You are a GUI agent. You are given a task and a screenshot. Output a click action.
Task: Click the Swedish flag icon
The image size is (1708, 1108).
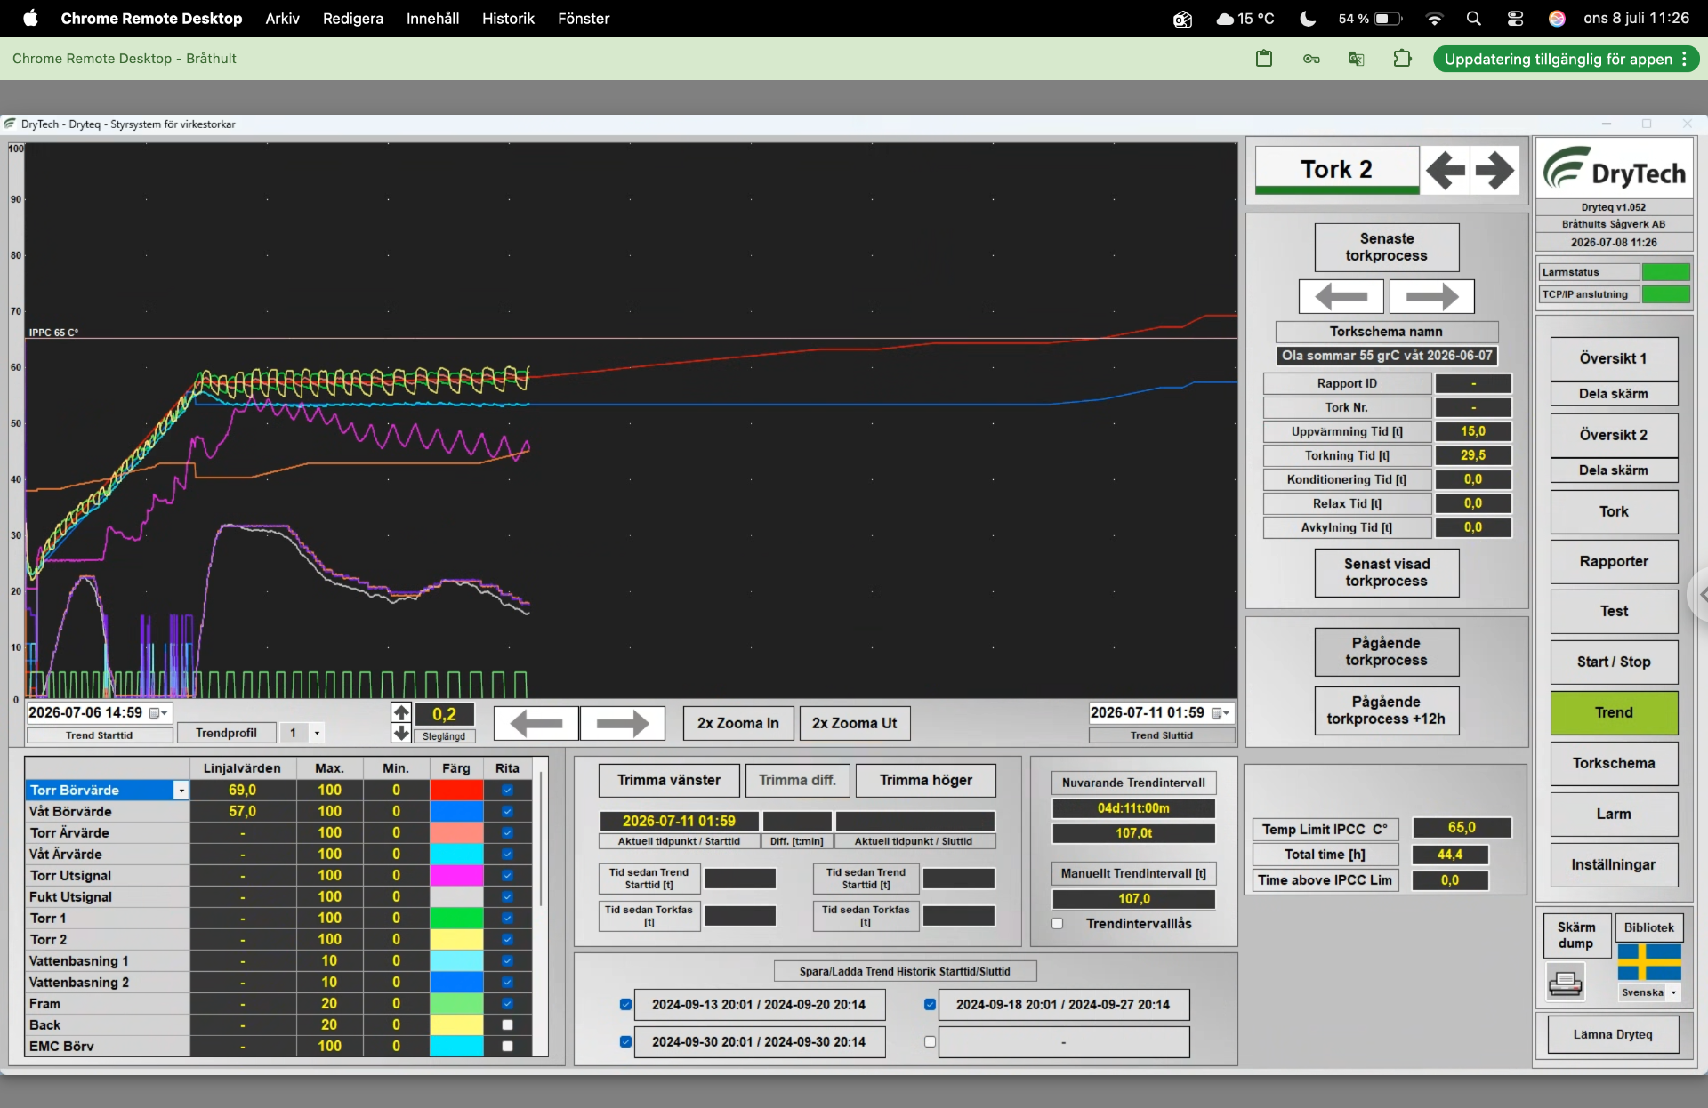click(x=1649, y=961)
